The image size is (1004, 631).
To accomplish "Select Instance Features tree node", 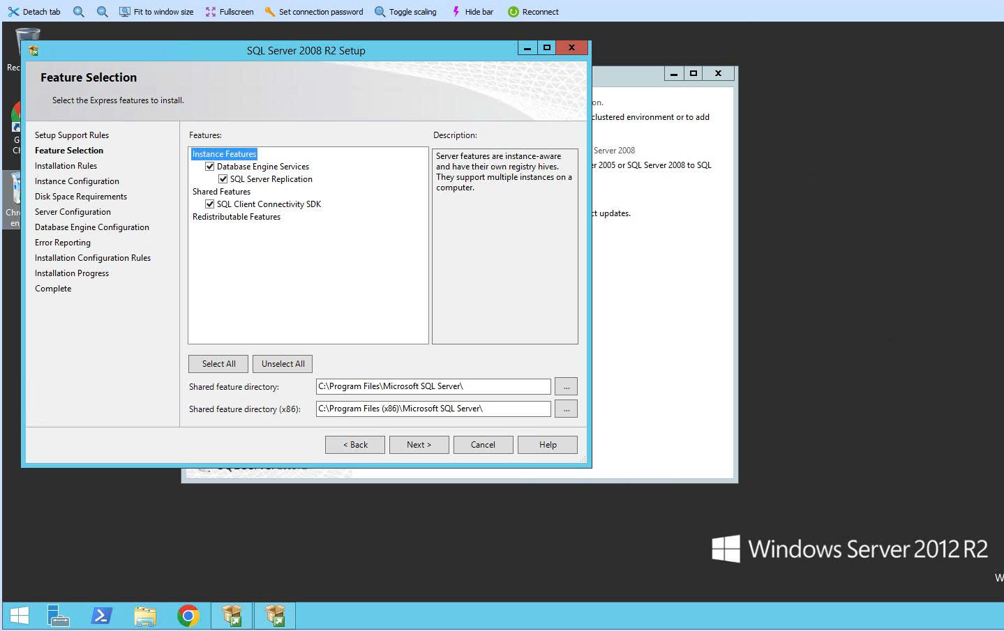I will [224, 154].
